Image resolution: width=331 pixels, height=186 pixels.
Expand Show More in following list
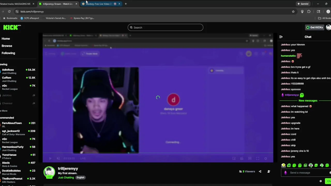point(4,111)
